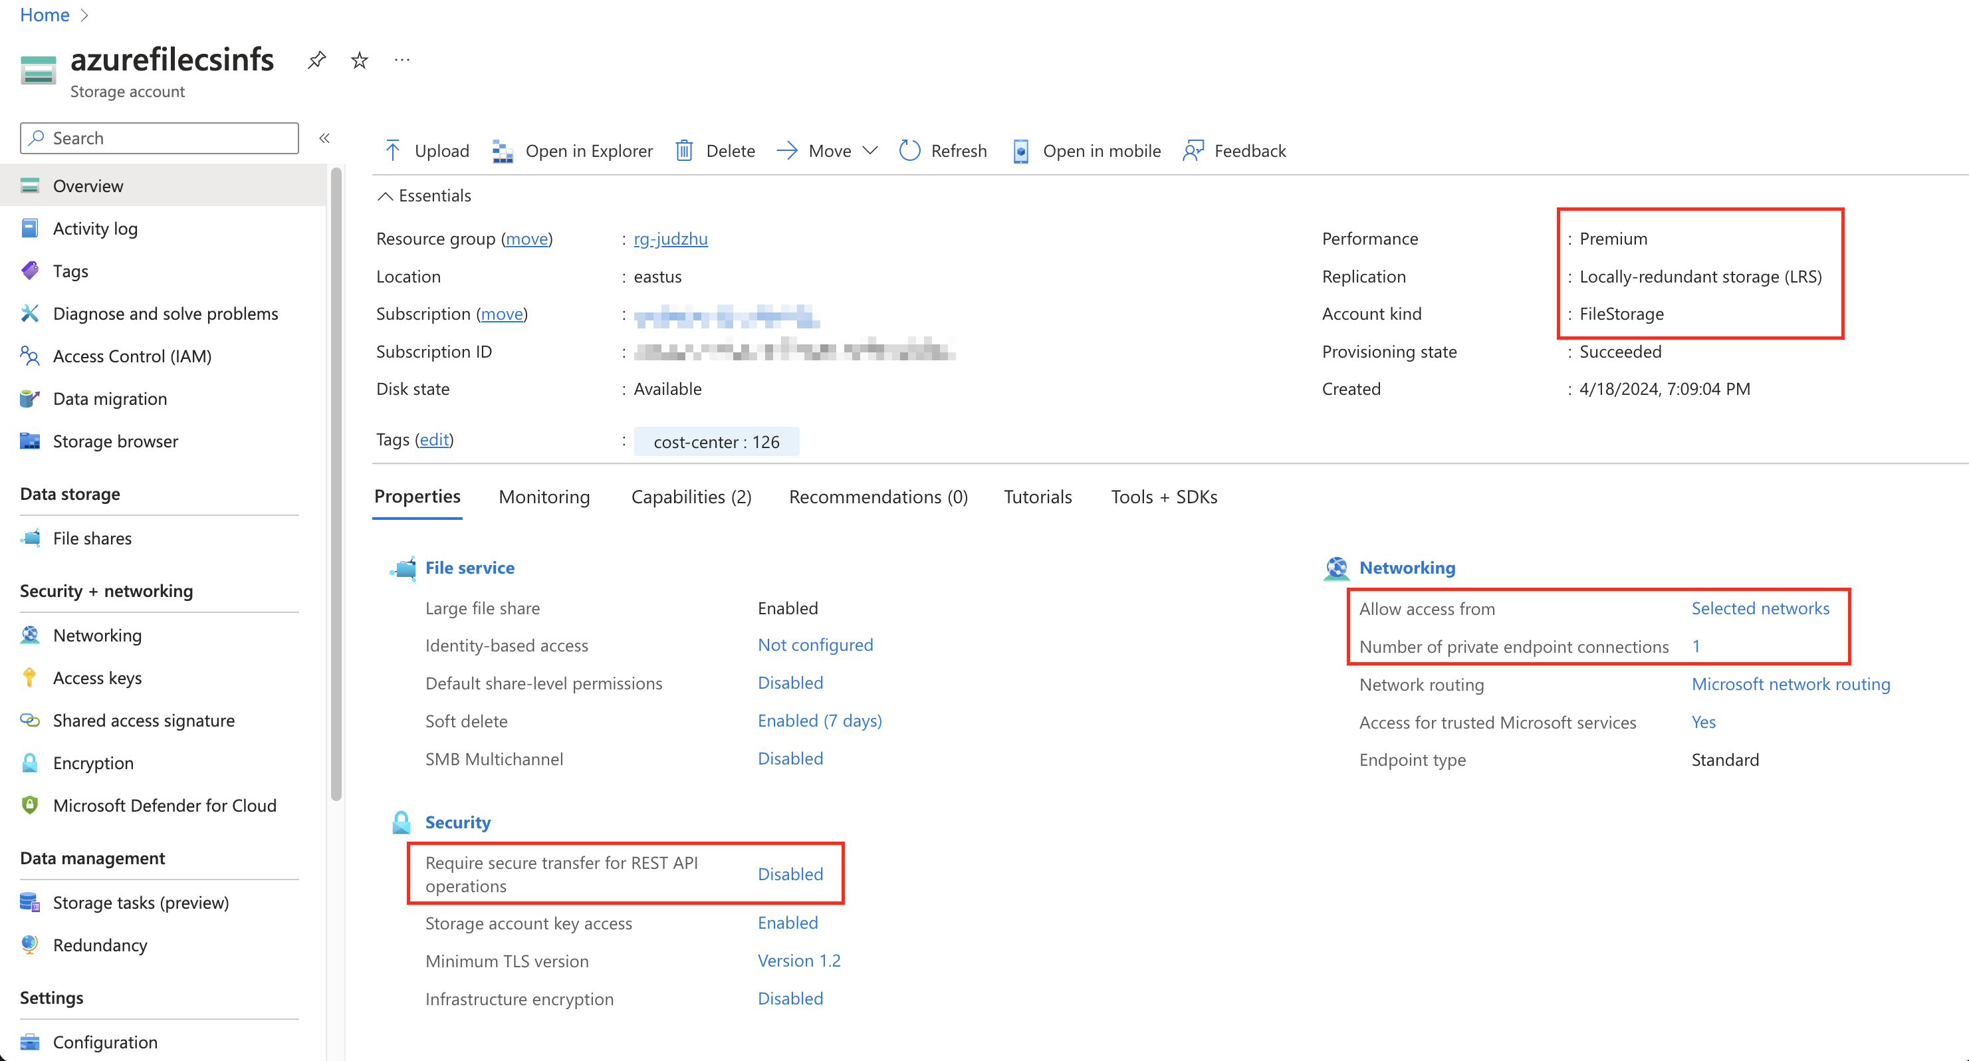Image resolution: width=1969 pixels, height=1061 pixels.
Task: Switch to the Monitoring tab
Action: click(x=544, y=496)
